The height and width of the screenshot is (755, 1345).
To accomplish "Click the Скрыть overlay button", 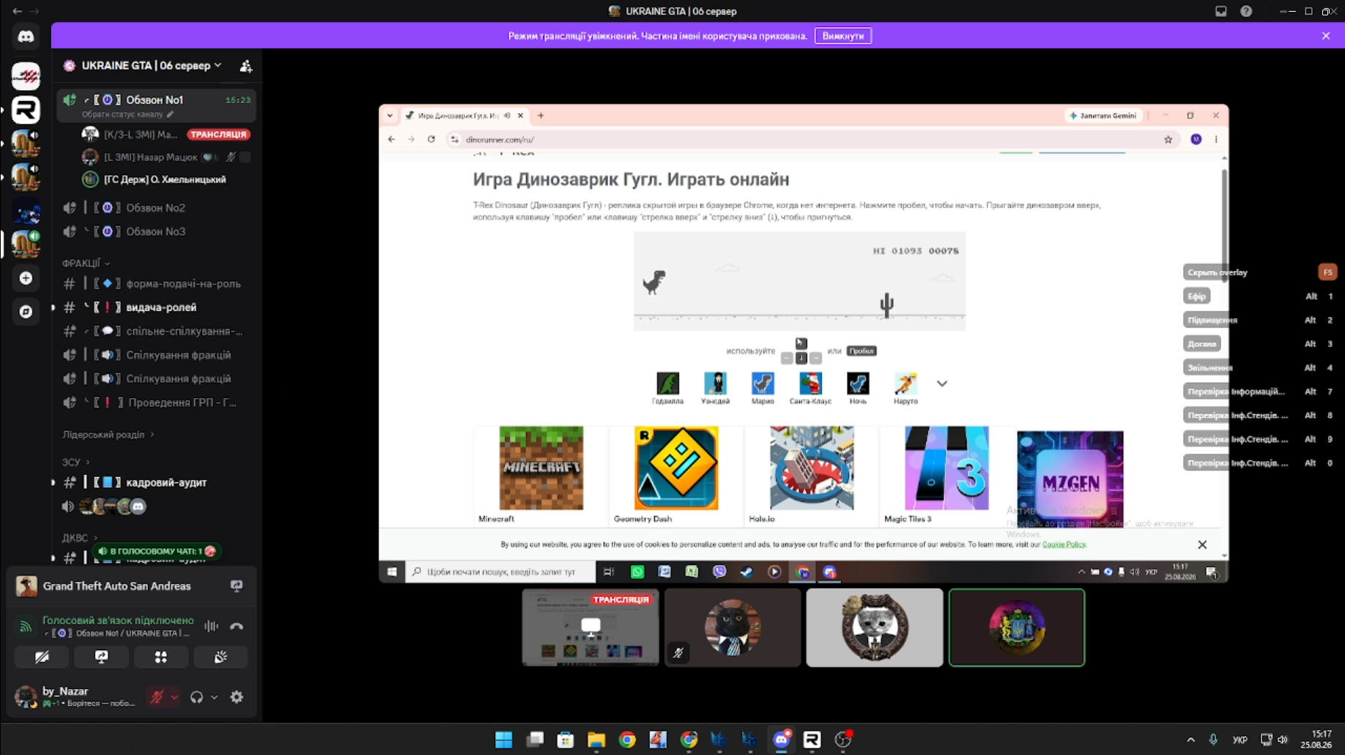I will pos(1218,272).
